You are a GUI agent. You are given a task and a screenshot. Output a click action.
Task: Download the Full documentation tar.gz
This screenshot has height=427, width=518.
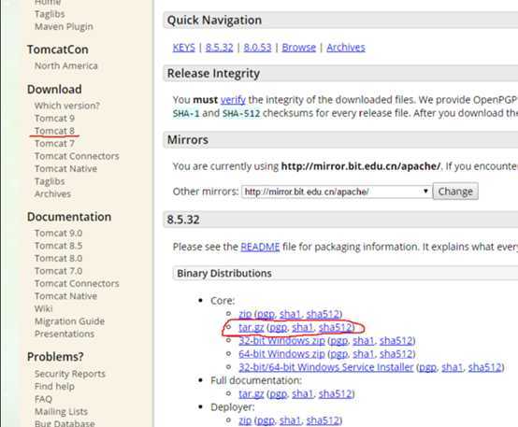[252, 393]
